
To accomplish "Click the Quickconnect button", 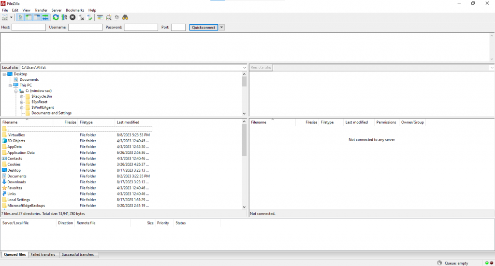I will point(204,28).
